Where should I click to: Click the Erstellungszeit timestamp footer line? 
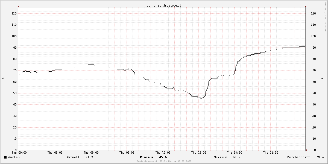coord(164,161)
